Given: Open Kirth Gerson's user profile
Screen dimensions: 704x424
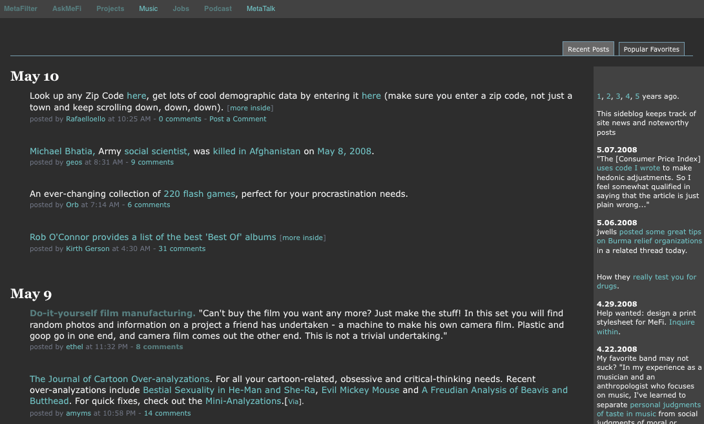Looking at the screenshot, I should pyautogui.click(x=88, y=248).
